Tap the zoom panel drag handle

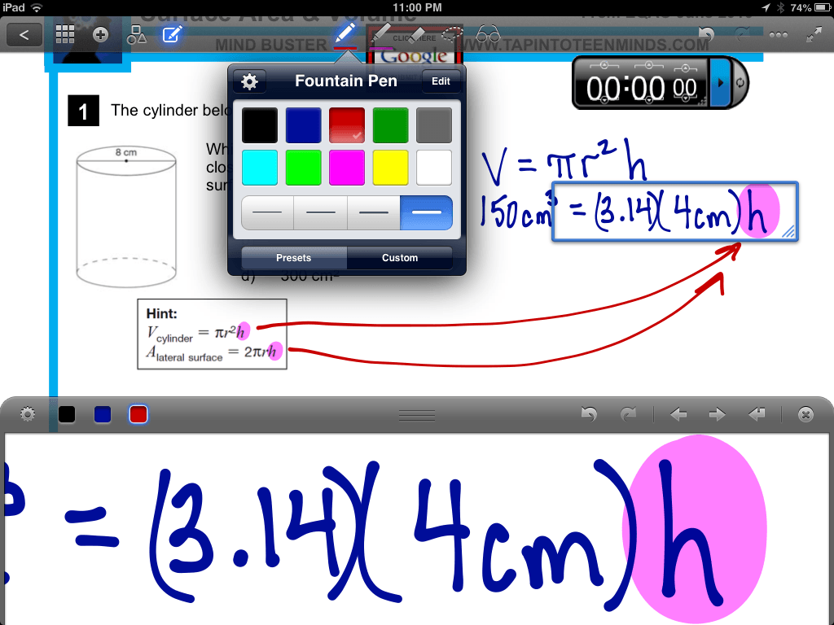417,415
